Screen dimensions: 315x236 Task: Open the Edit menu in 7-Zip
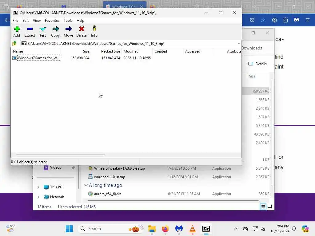25,21
